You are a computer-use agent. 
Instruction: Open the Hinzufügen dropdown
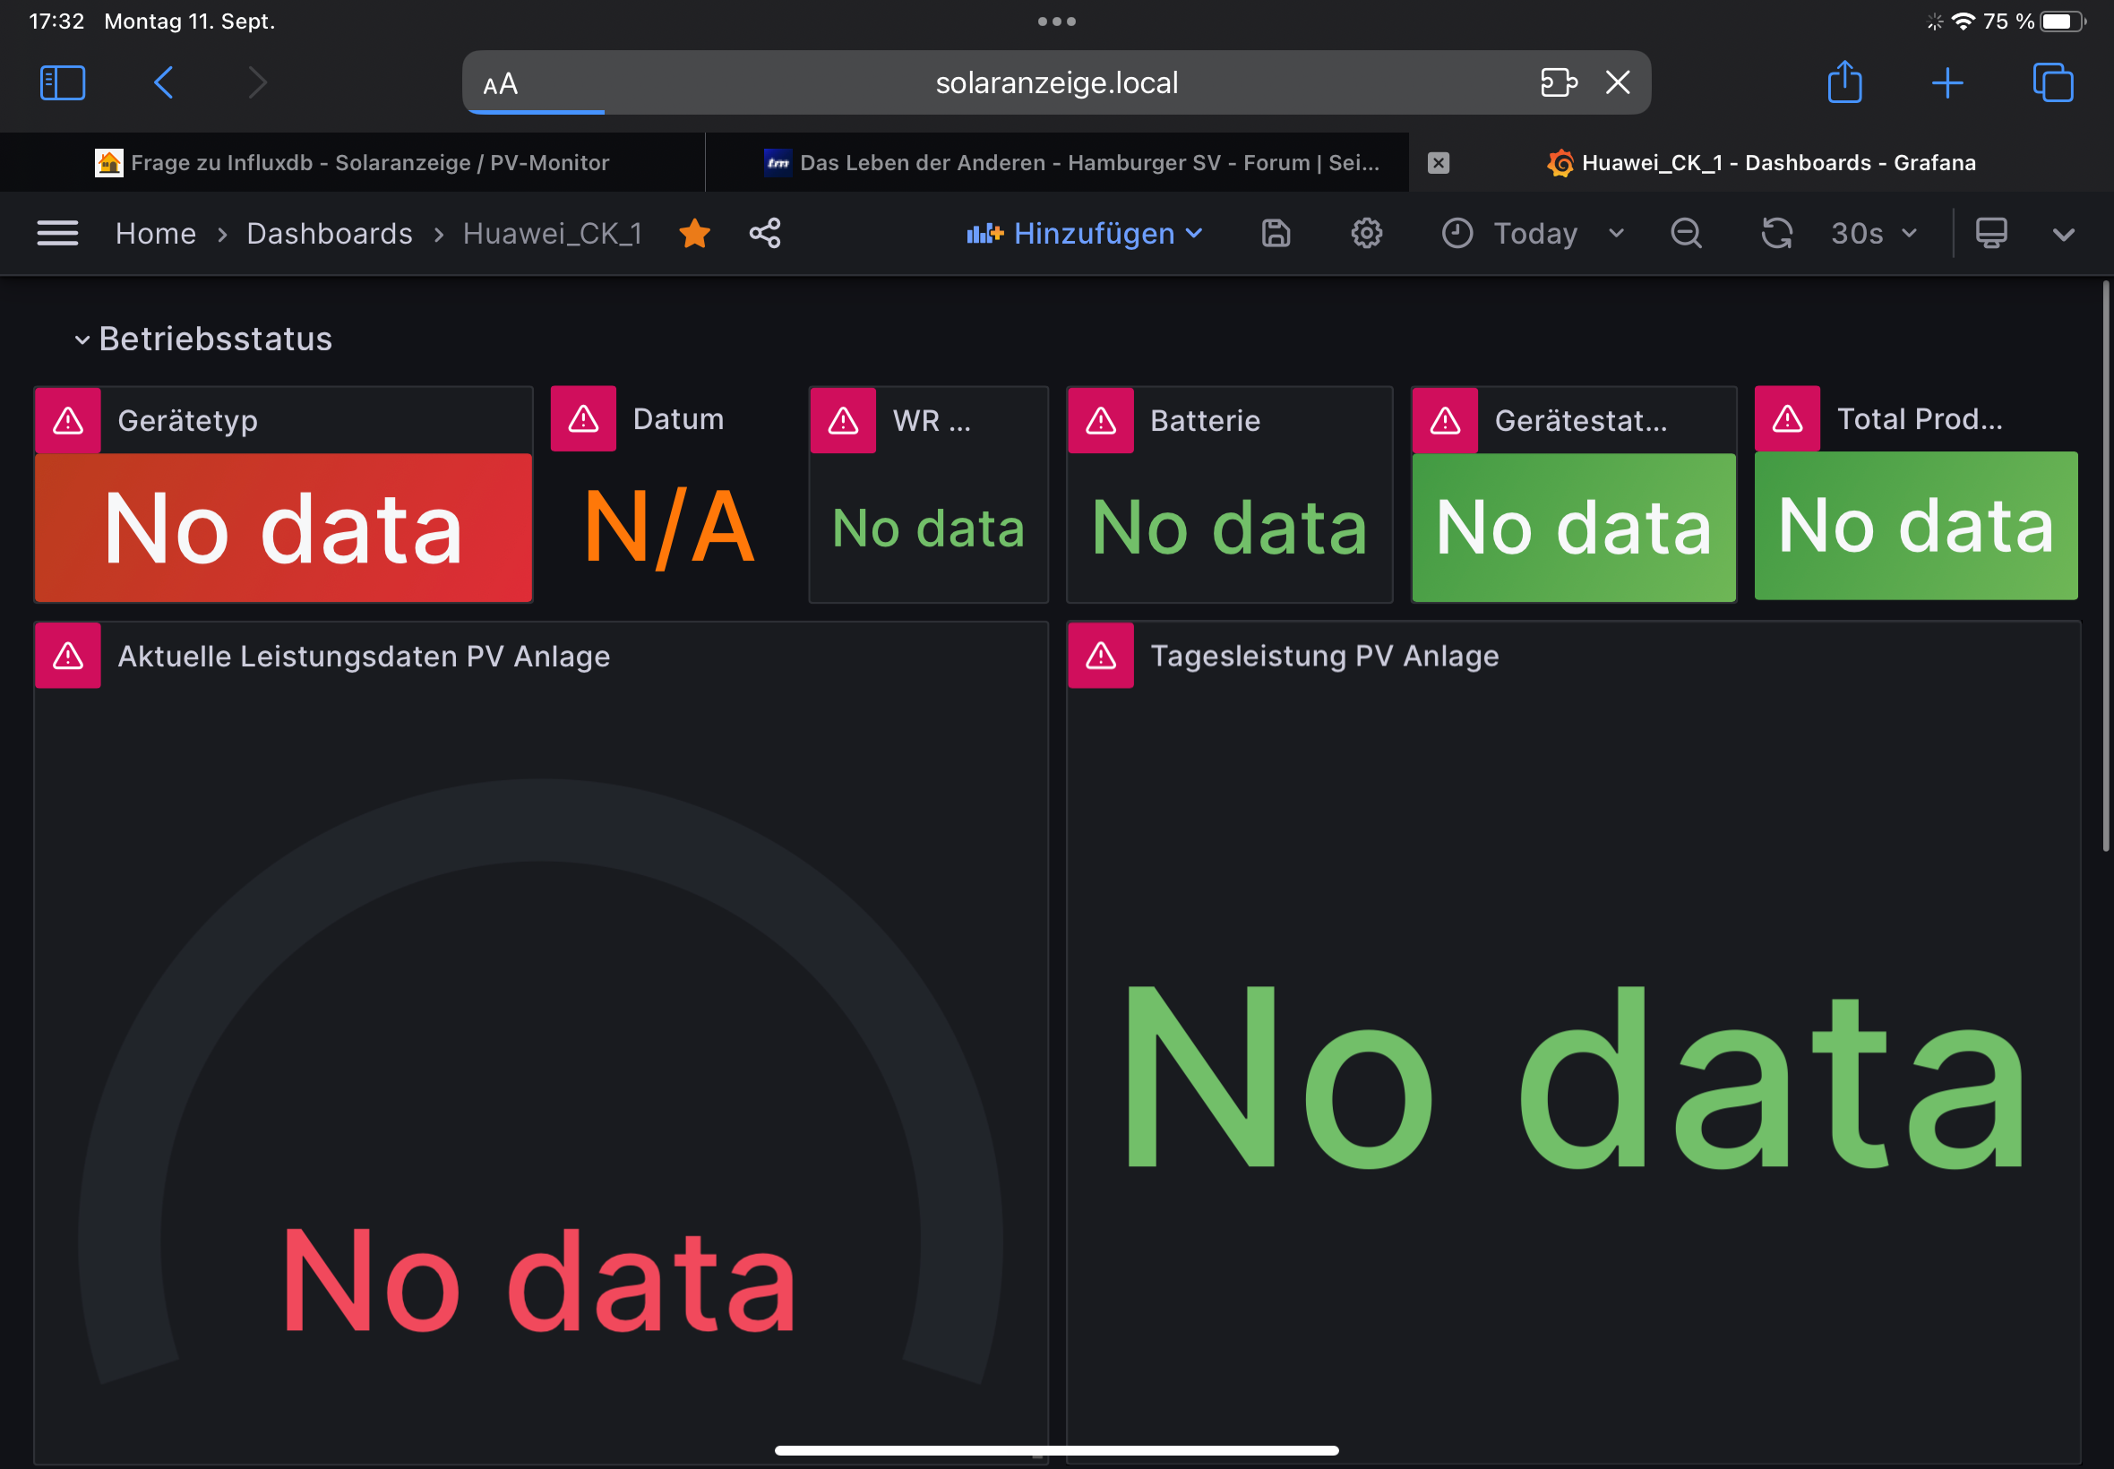point(1086,234)
